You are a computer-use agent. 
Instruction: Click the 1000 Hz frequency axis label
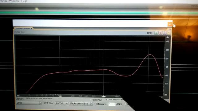[x=103, y=97]
